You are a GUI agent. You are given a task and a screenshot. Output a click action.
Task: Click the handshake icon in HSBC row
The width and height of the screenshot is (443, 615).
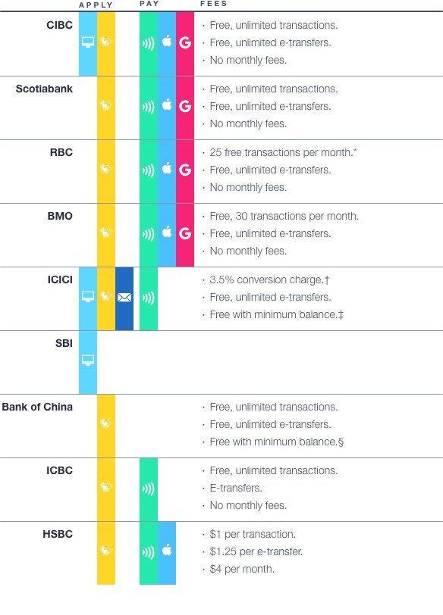tap(106, 551)
